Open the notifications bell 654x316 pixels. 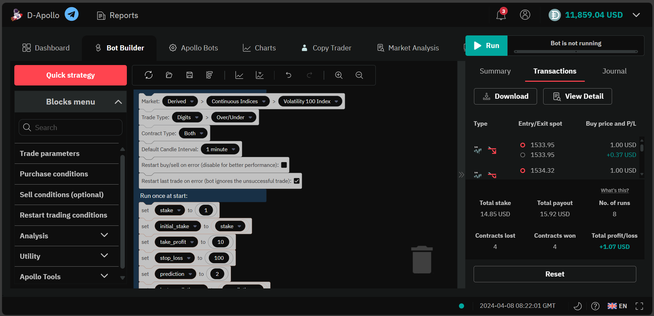pos(501,15)
